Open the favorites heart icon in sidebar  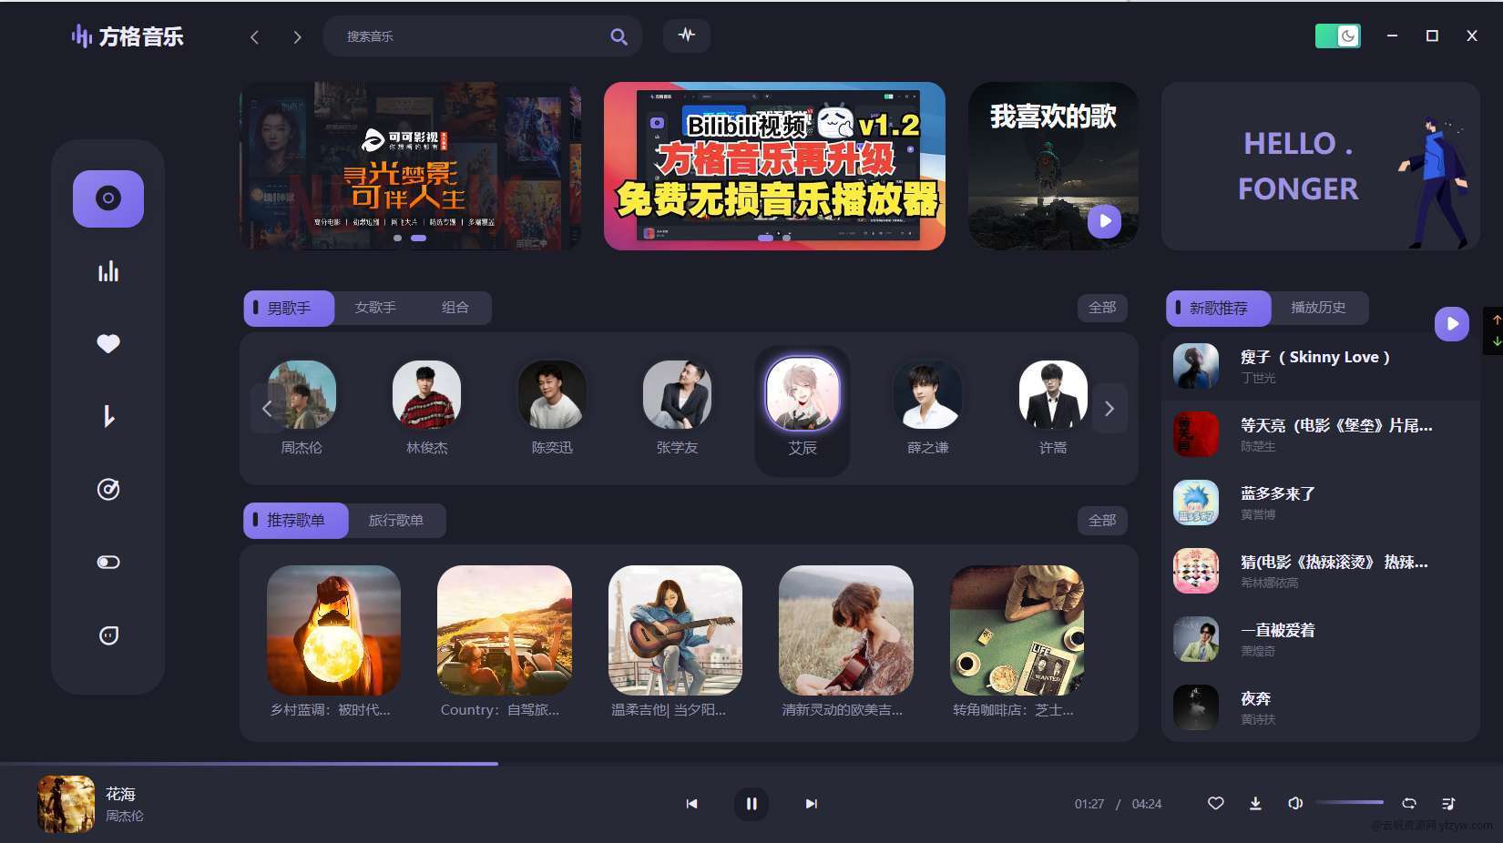[x=108, y=343]
